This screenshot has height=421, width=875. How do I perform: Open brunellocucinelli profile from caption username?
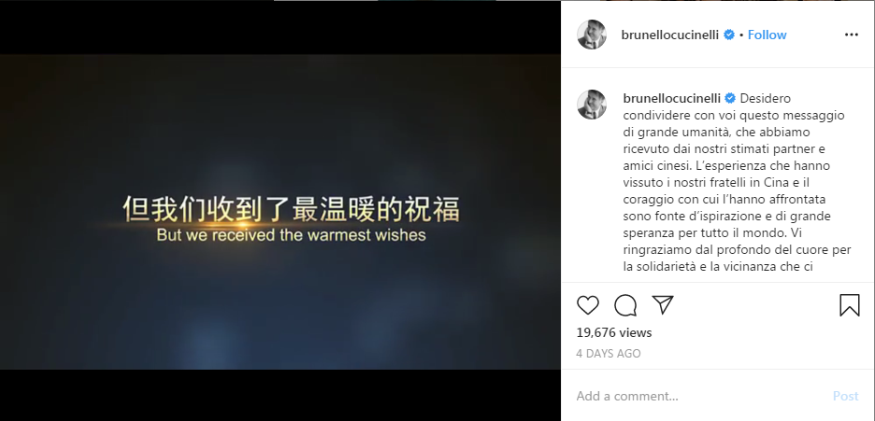tap(671, 99)
